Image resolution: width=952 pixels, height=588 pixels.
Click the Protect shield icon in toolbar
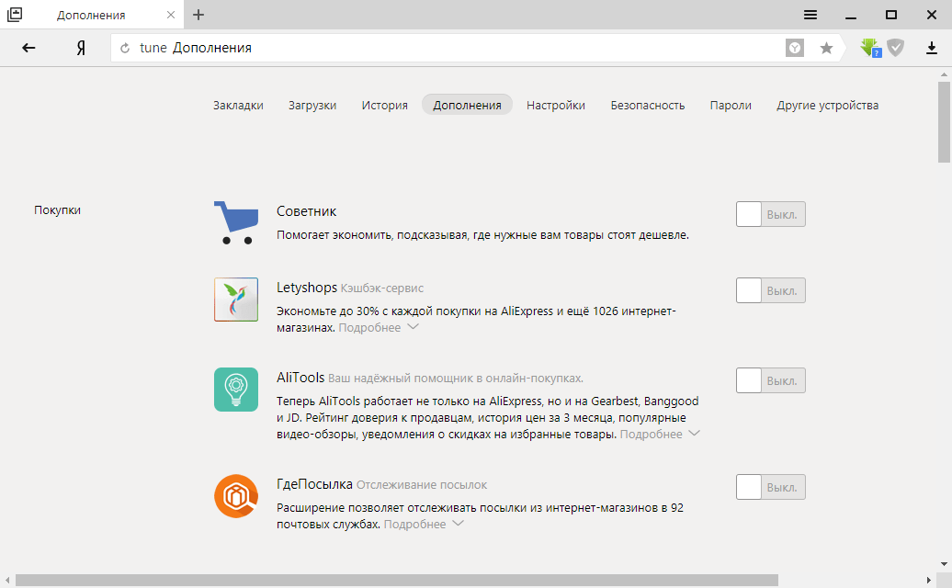tap(895, 47)
